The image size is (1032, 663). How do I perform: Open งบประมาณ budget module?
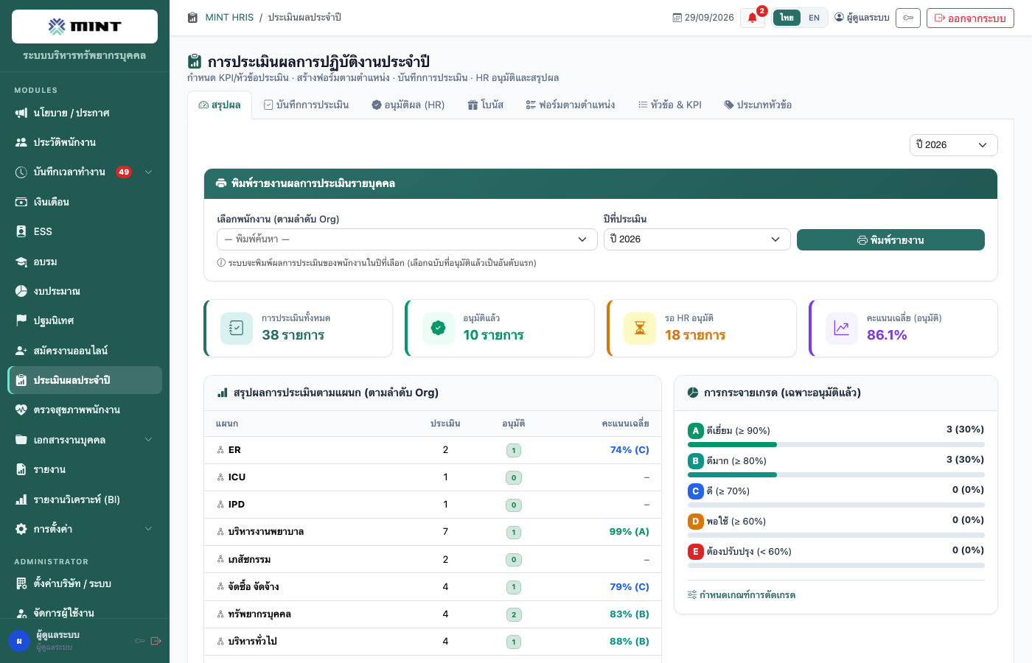(85, 291)
